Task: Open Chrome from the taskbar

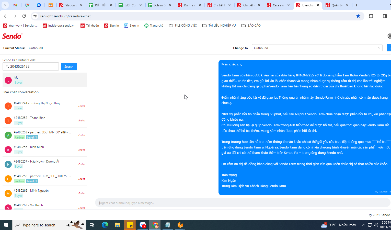Action: (x=155, y=225)
